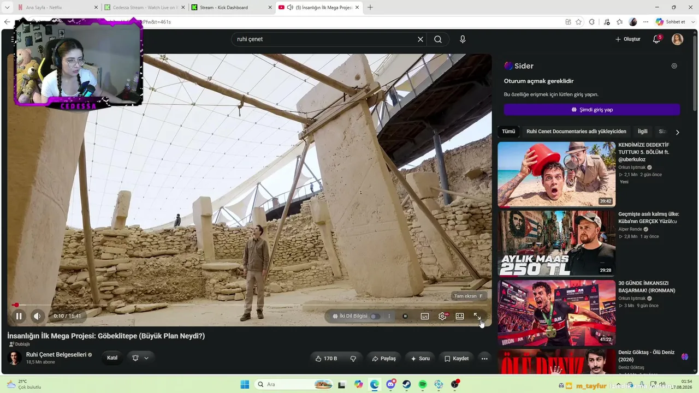Toggle the autoplay switch in the player
The image size is (699, 393).
click(x=405, y=316)
